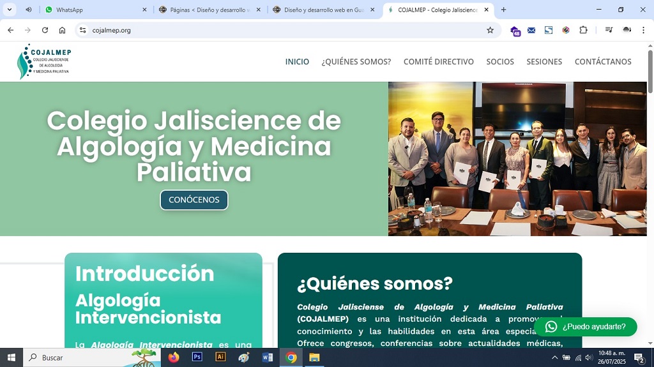Expand the tab search dropdown arrow
Image resolution: width=654 pixels, height=367 pixels.
click(x=10, y=10)
